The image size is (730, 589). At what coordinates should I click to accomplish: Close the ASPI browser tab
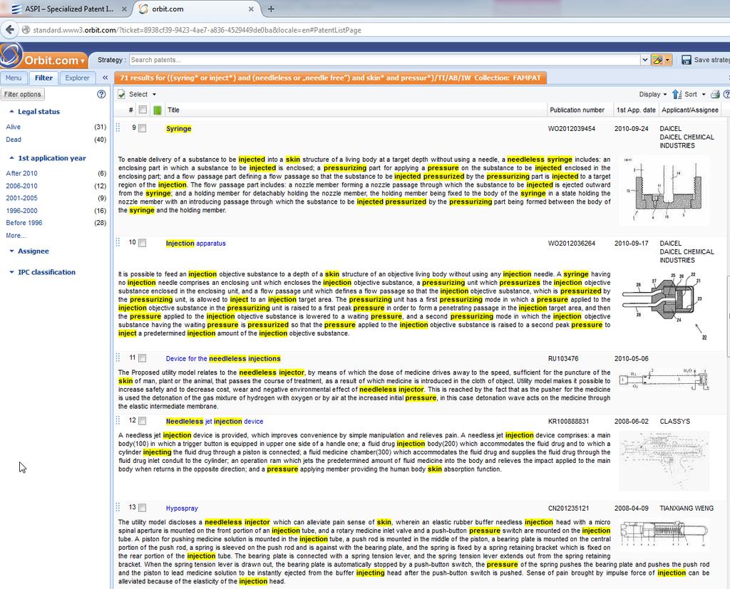[124, 9]
